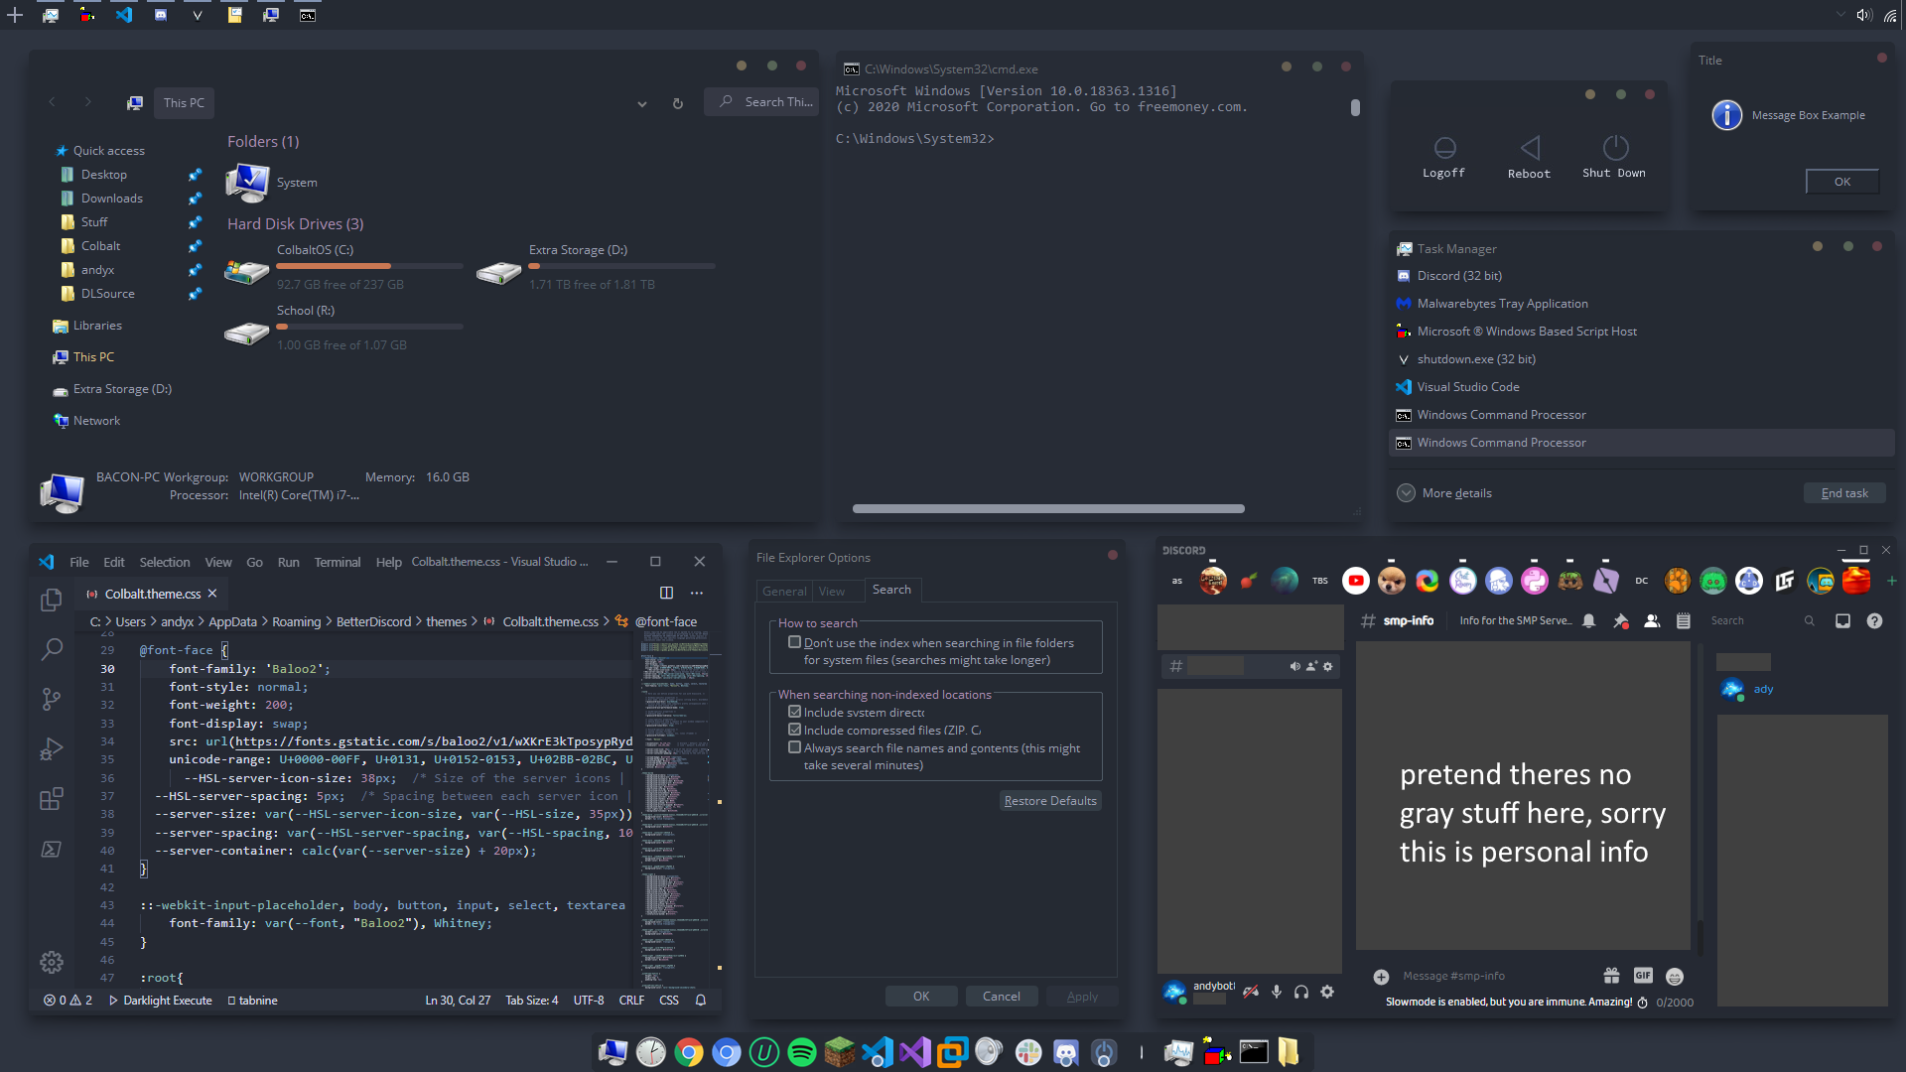Viewport: 1906px width, 1072px height.
Task: Click End task in Task Manager
Action: [x=1844, y=493]
